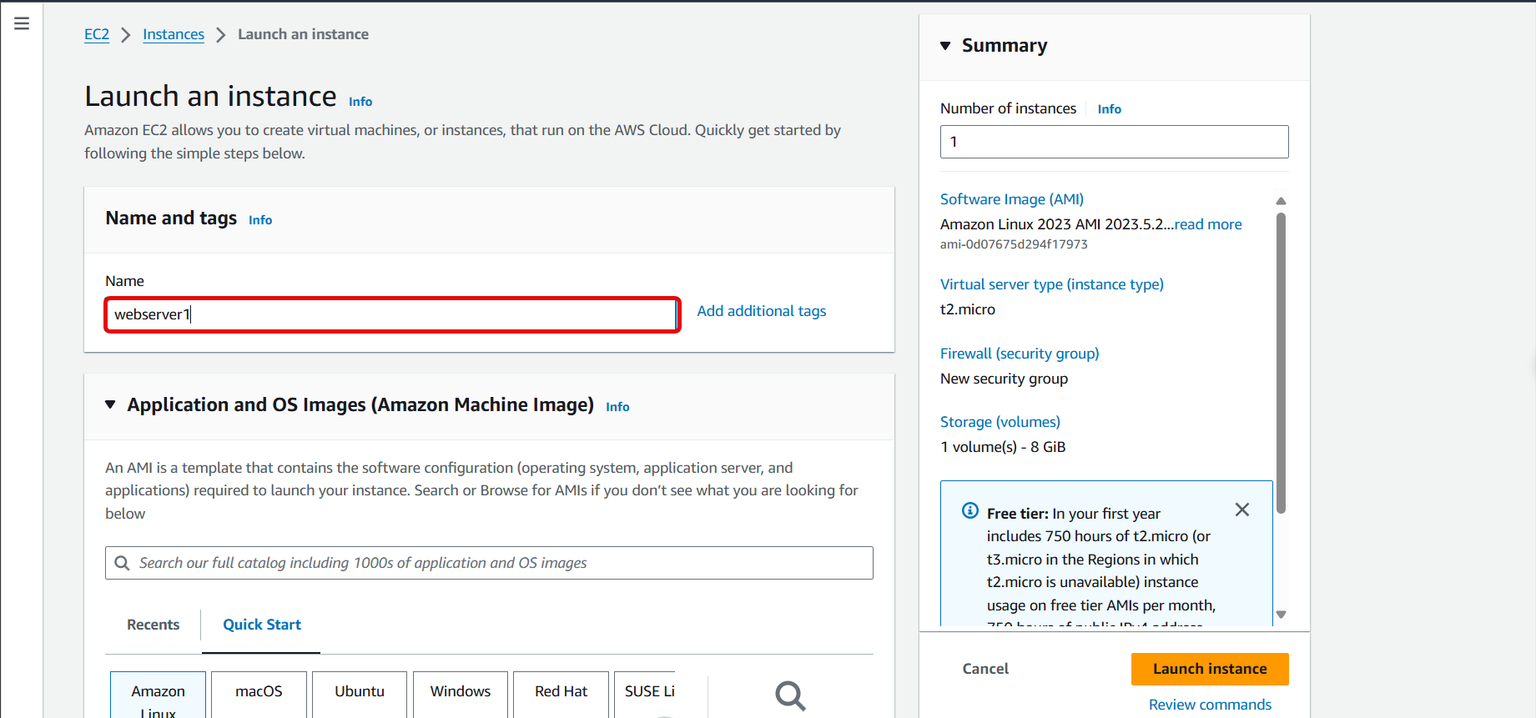The height and width of the screenshot is (718, 1536).
Task: Open Add additional tags link
Action: click(x=761, y=311)
